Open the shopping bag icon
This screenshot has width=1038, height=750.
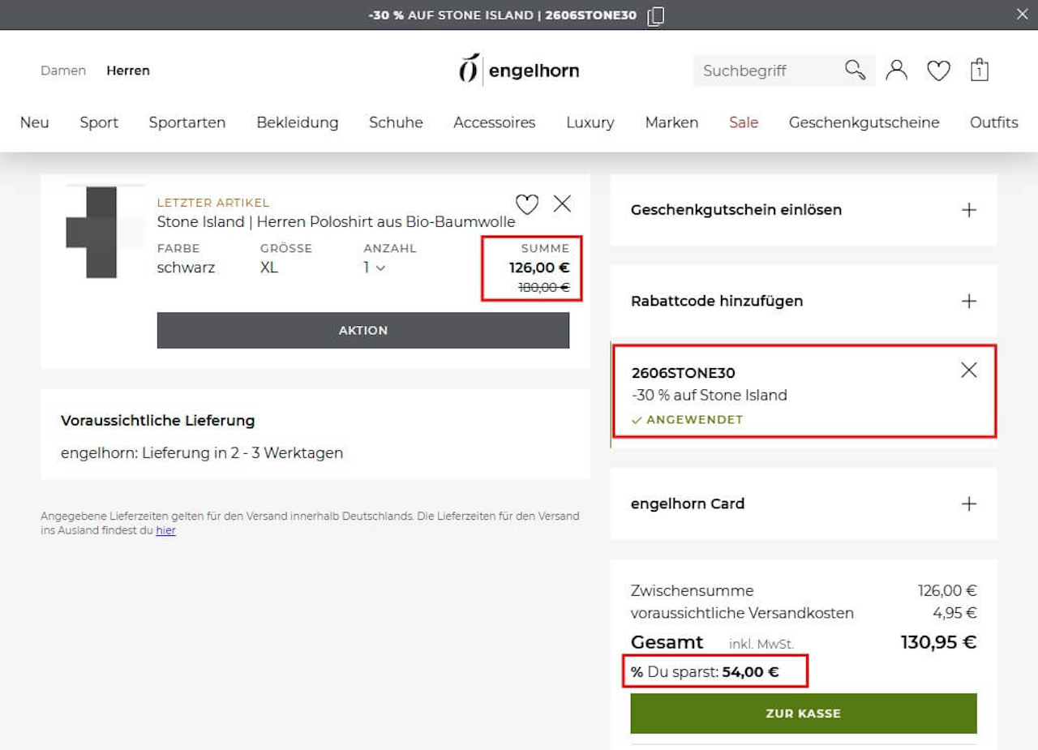coord(979,70)
